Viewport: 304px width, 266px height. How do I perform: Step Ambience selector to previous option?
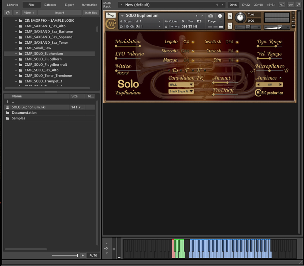tap(258, 85)
